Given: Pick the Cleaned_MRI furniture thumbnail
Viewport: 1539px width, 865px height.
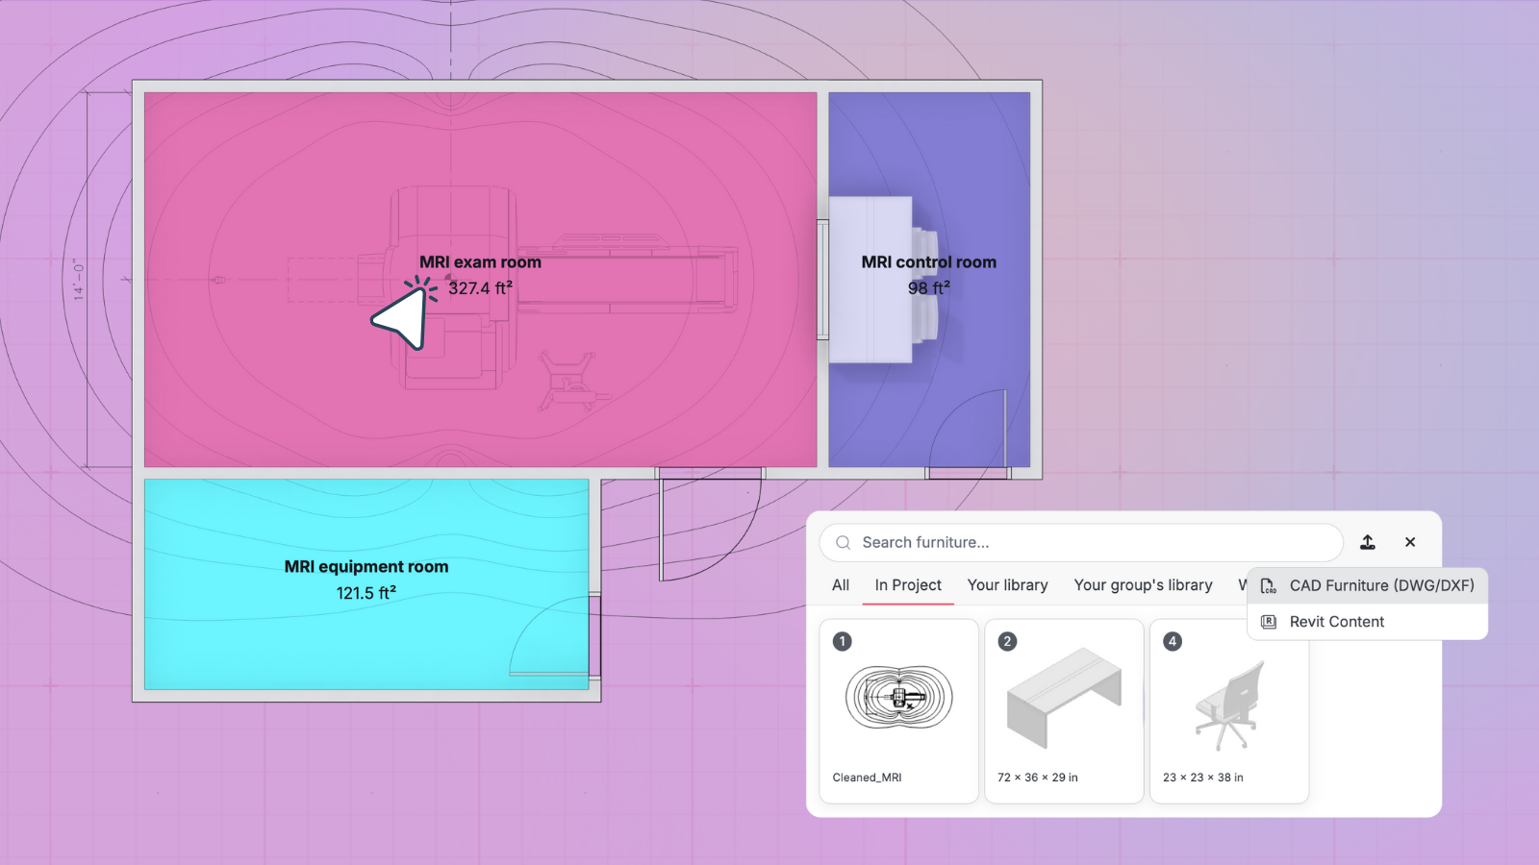Looking at the screenshot, I should 898,699.
